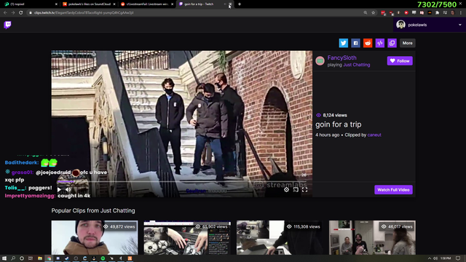Share the clip on Facebook
The height and width of the screenshot is (262, 466).
(x=355, y=43)
